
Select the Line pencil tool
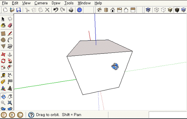point(10,33)
